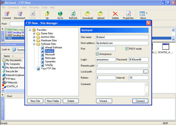Select Ahead Software site in tree
Viewport: 176px width, 125px height.
(x=54, y=47)
